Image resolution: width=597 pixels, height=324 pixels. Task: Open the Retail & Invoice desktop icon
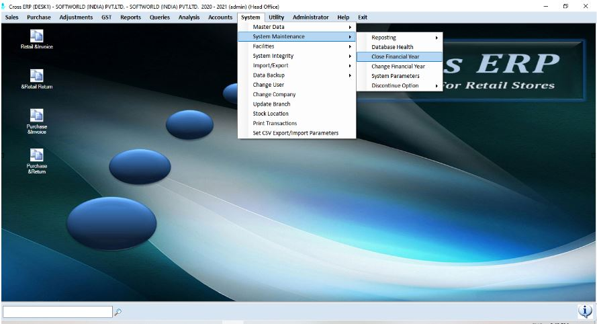pyautogui.click(x=37, y=36)
